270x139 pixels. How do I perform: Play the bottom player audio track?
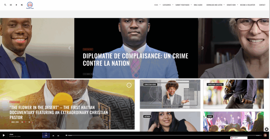click(x=4, y=135)
